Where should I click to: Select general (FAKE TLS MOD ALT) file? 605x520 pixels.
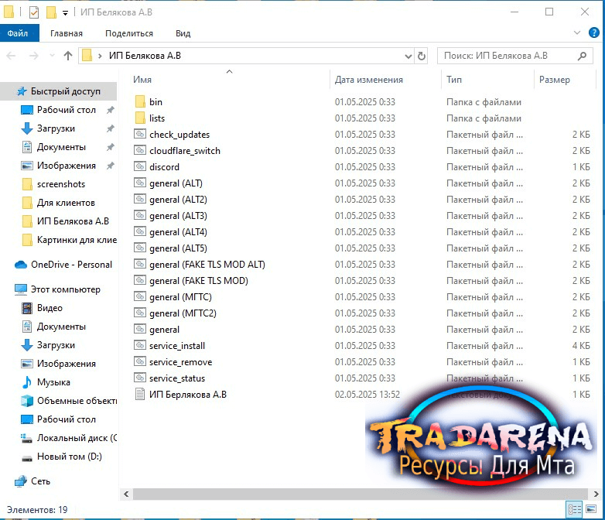click(207, 265)
